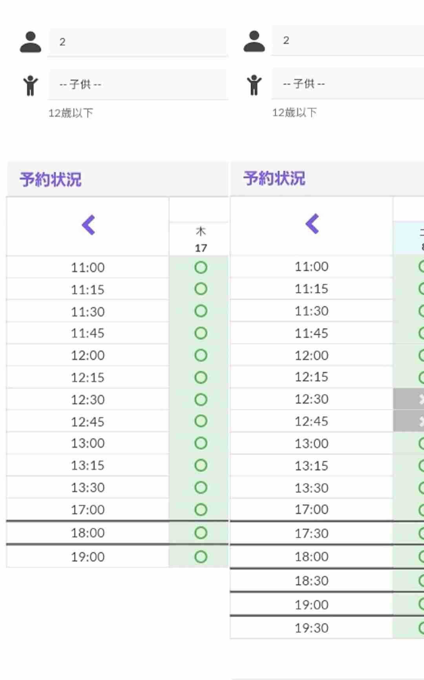
Task: Click left panel adult person icon
Action: tap(31, 42)
